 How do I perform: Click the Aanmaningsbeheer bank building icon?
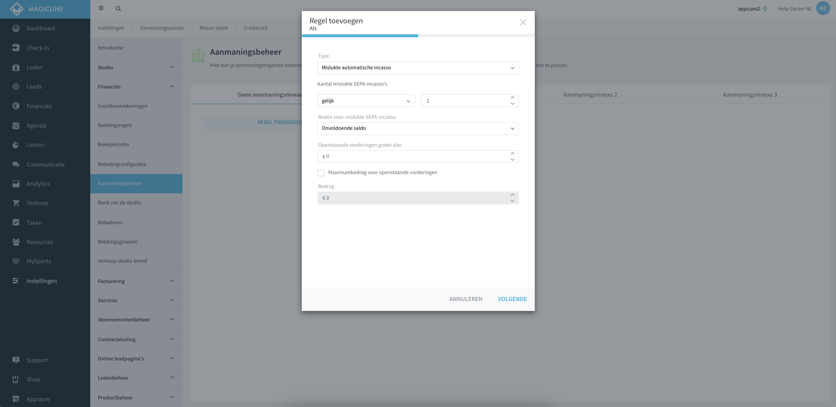tap(198, 55)
